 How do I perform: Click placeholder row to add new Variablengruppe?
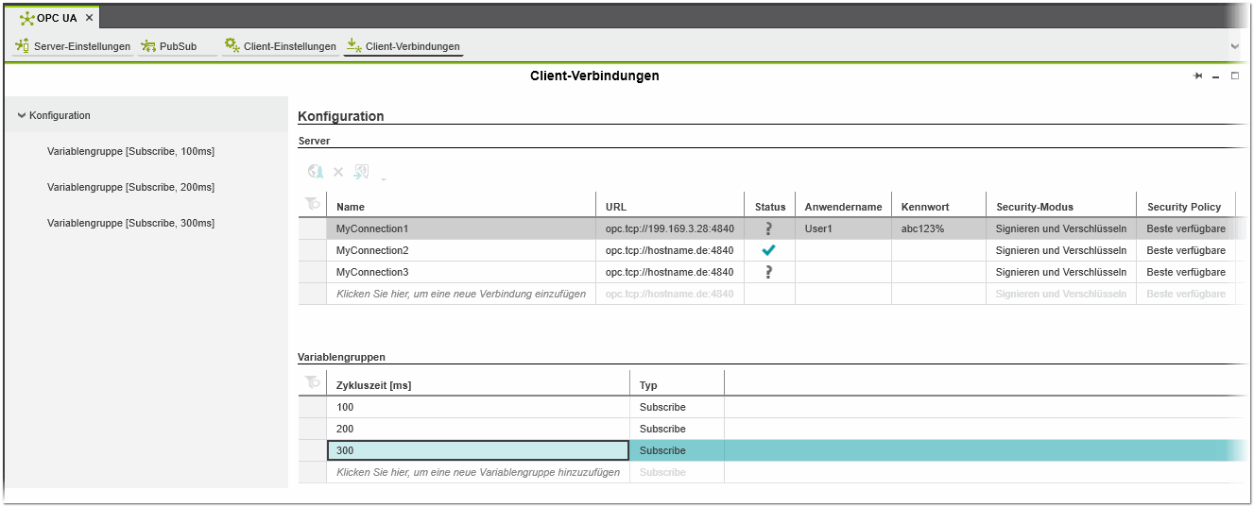coord(477,472)
